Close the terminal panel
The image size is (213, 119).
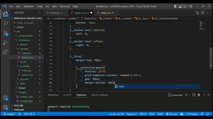[209, 95]
